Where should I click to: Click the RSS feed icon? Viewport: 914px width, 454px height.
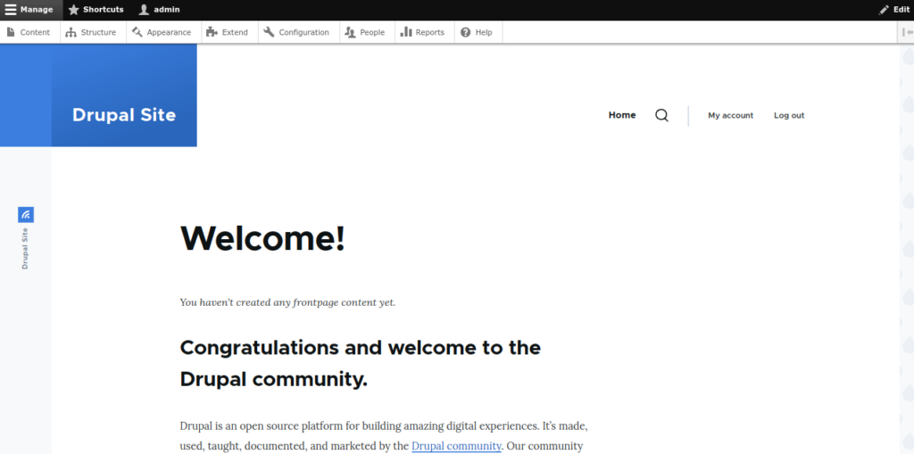[x=26, y=214]
